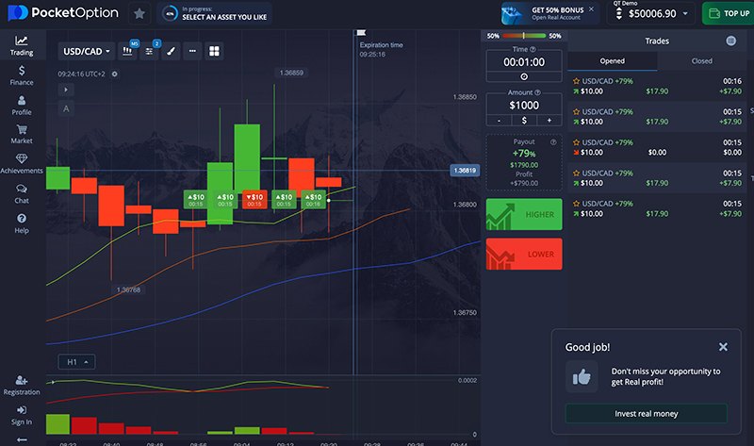Decrease trade amount with minus button

(500, 121)
